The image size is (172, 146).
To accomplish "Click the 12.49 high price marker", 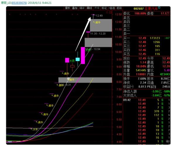I will point(99,16).
